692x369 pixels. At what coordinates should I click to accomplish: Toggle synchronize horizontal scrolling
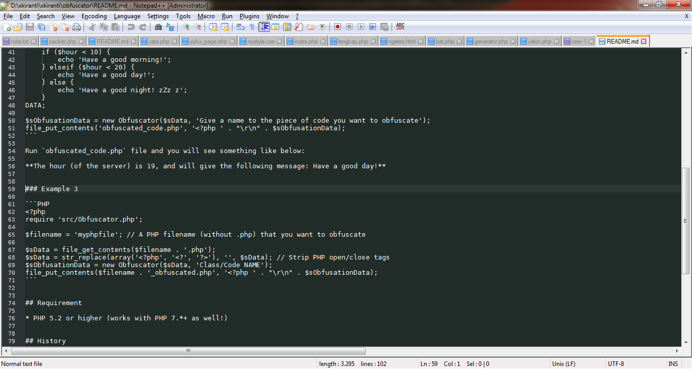click(x=225, y=27)
